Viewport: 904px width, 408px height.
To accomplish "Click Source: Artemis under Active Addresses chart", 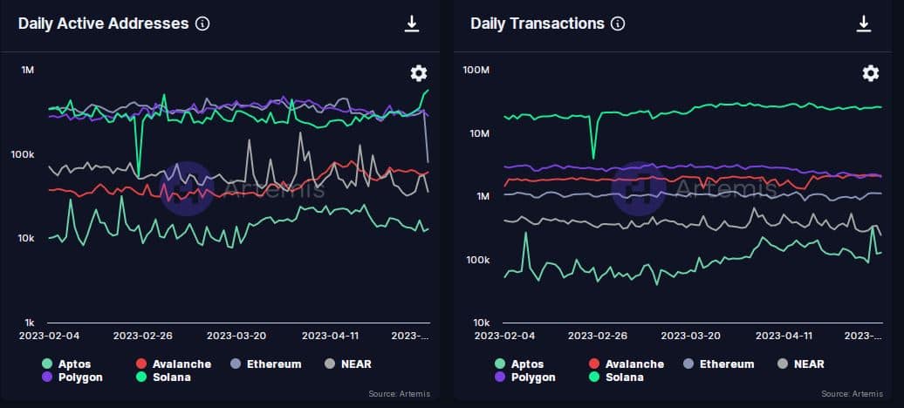I will point(400,394).
